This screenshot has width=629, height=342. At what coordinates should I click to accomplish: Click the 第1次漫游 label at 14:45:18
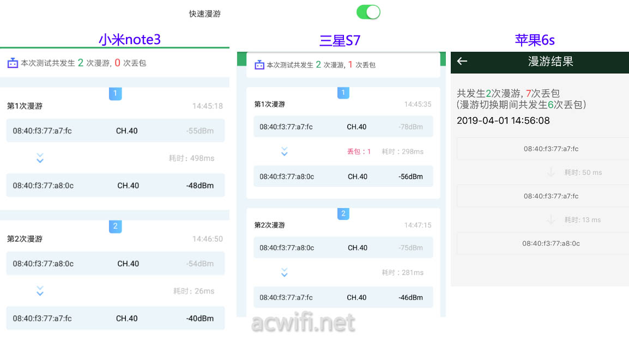click(25, 106)
